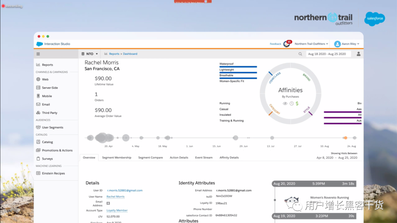Expand the Email Address plus icon
The image size is (397, 223).
click(108, 203)
